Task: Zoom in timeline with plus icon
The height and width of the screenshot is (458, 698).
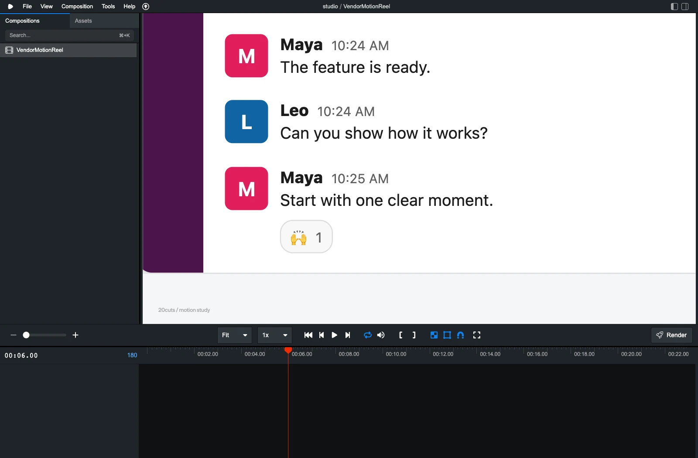Action: (x=75, y=335)
